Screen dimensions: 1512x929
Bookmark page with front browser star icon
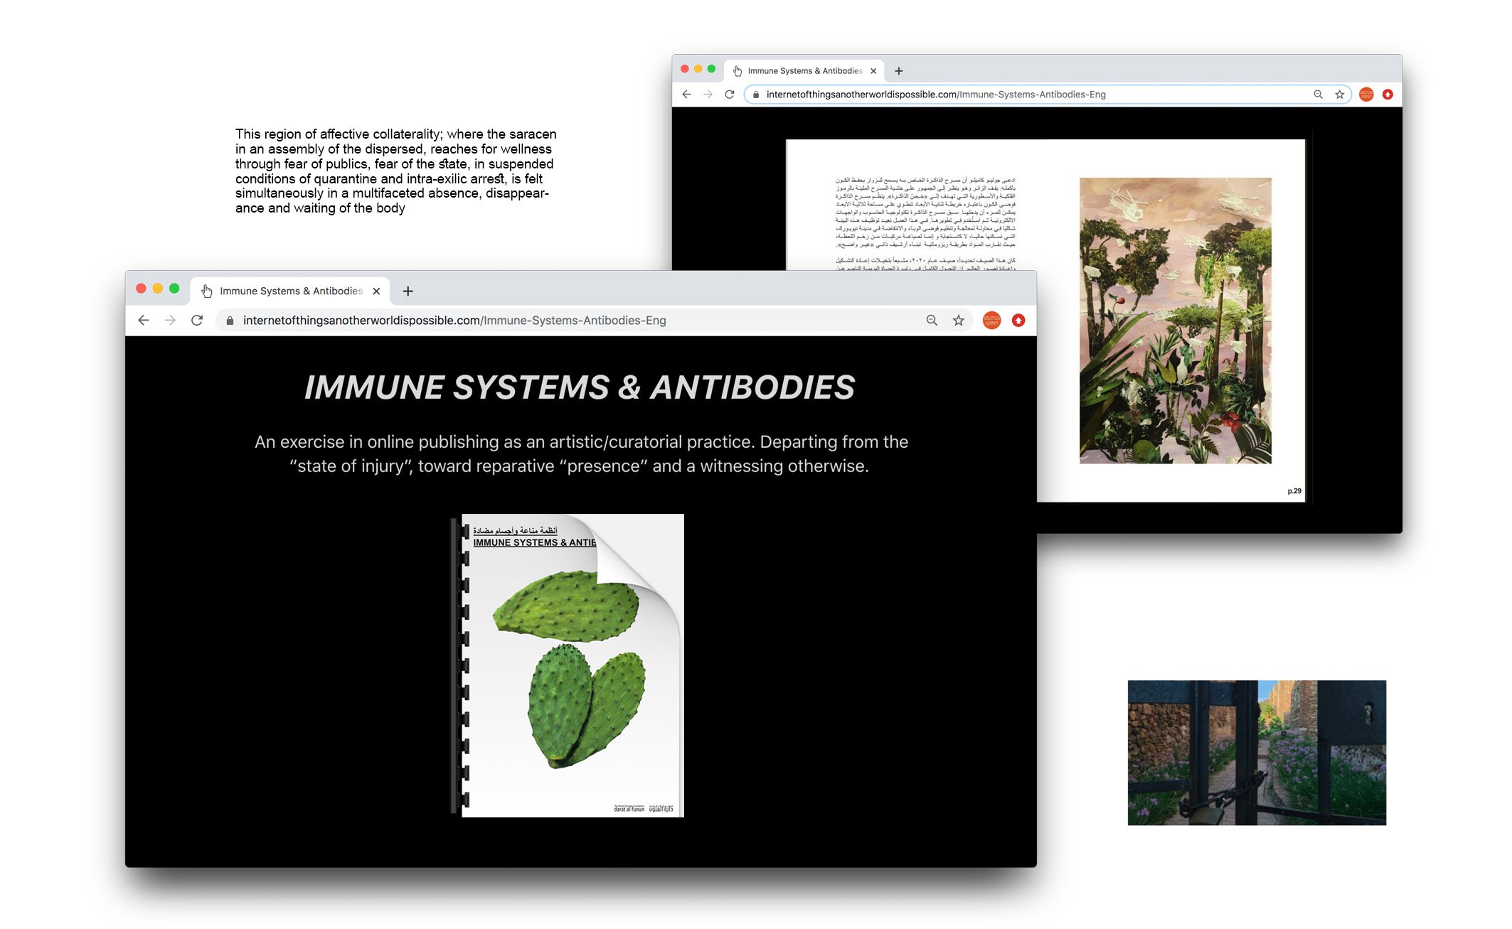point(959,321)
